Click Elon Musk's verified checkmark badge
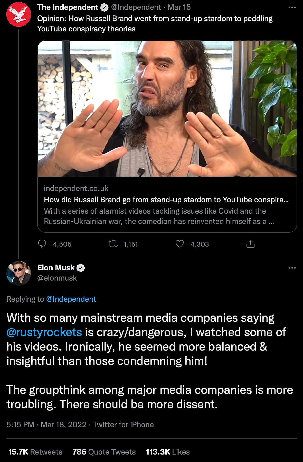The image size is (303, 462). click(81, 268)
